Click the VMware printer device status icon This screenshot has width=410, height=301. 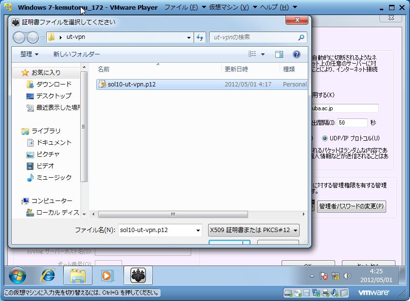pyautogui.click(x=325, y=293)
